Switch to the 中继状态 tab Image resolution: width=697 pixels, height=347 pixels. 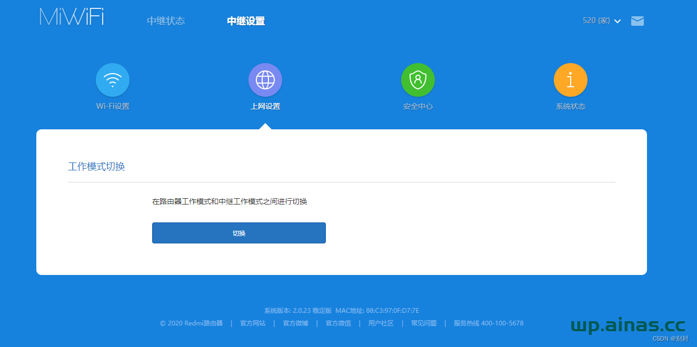165,21
